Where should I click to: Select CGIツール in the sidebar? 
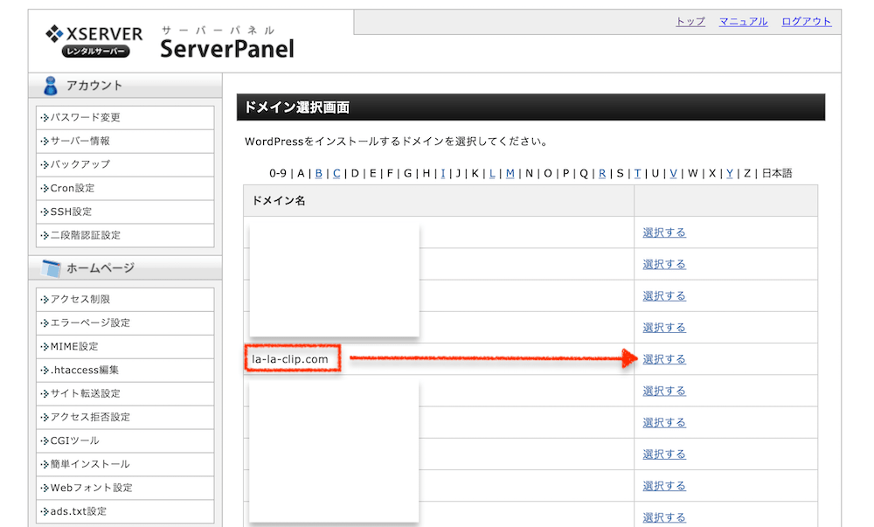coord(125,440)
